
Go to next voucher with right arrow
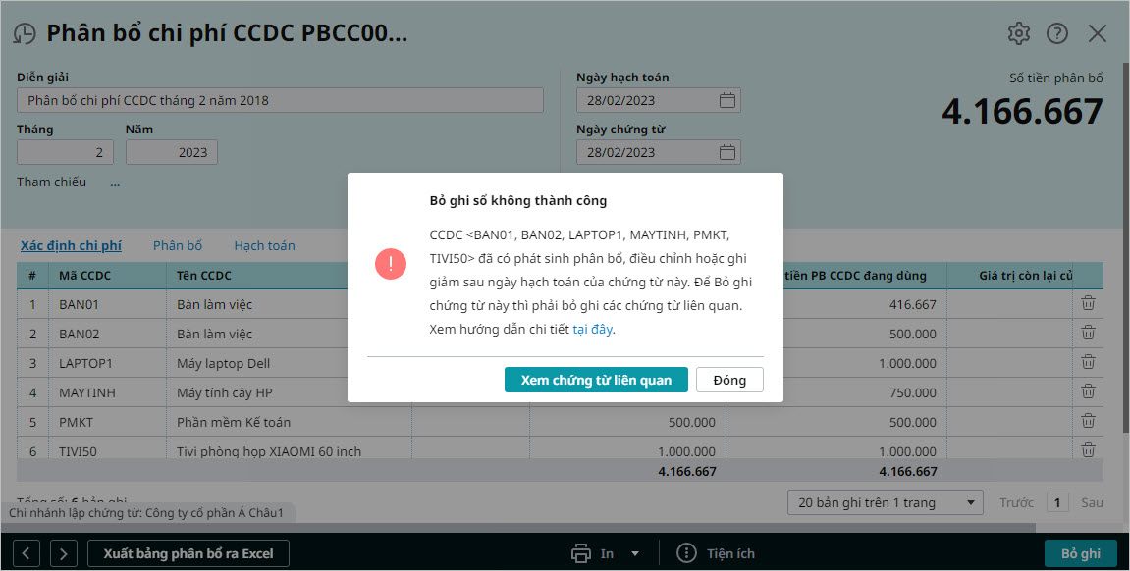[63, 553]
